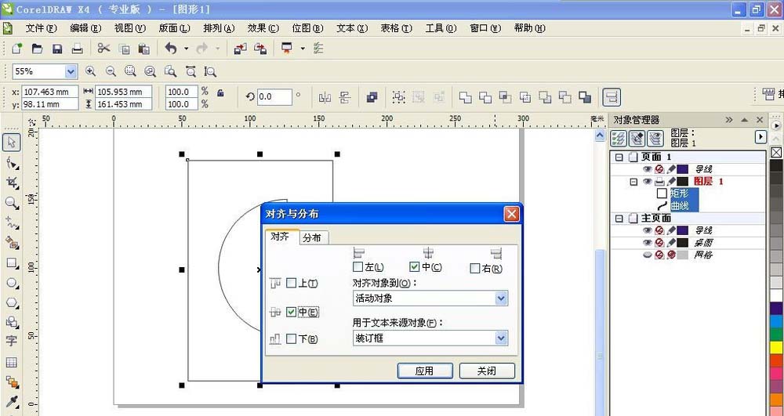Click the Import icon
The width and height of the screenshot is (784, 416).
(x=241, y=49)
